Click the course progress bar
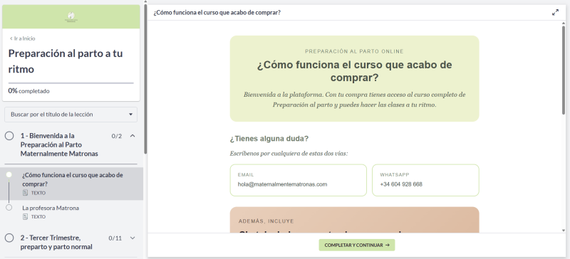 (71, 83)
